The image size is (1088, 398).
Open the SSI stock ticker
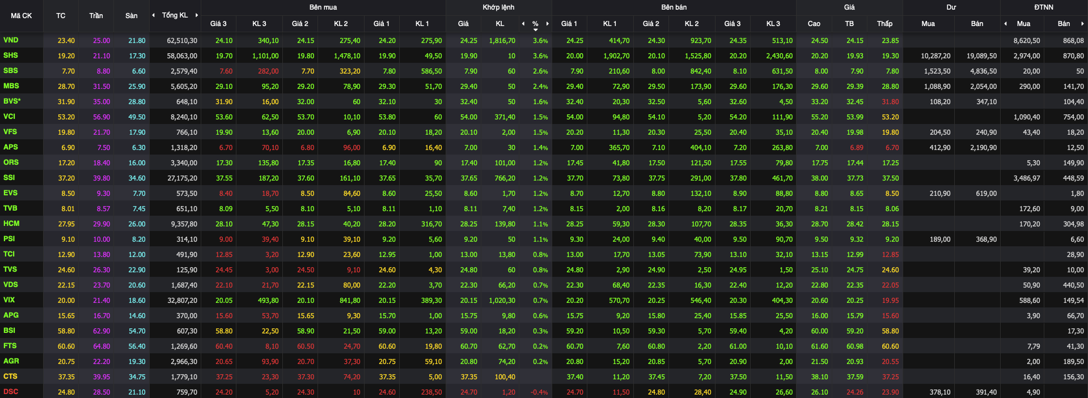coord(9,178)
